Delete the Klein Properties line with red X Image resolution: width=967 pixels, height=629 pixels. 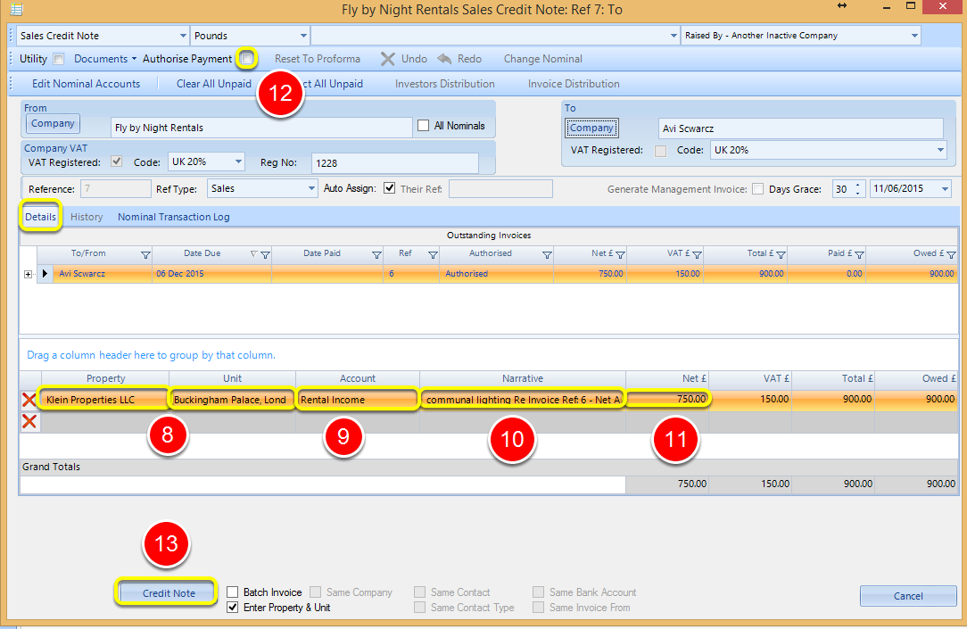tap(29, 400)
